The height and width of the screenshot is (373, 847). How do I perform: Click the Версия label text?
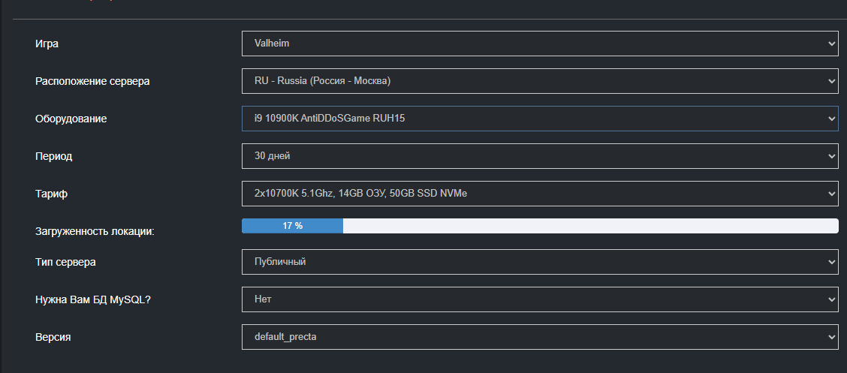click(53, 337)
